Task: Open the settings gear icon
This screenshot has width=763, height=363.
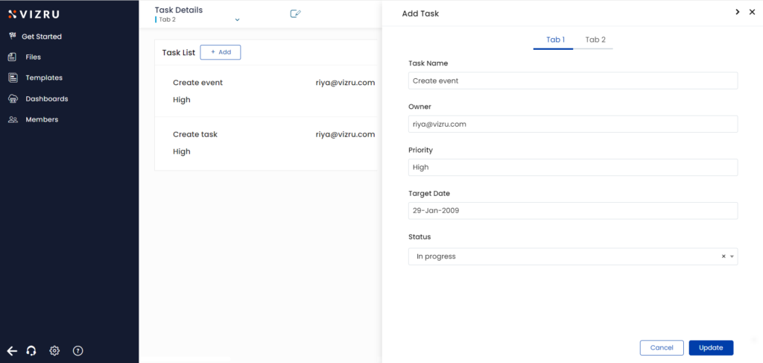Action: [54, 350]
